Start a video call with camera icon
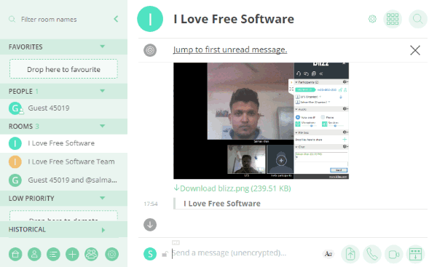This screenshot has height=267, width=437. pyautogui.click(x=394, y=254)
